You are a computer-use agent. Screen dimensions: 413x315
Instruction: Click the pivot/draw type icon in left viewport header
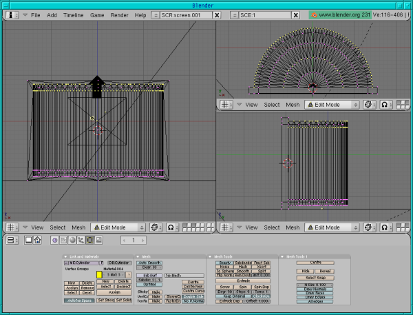[x=155, y=227]
